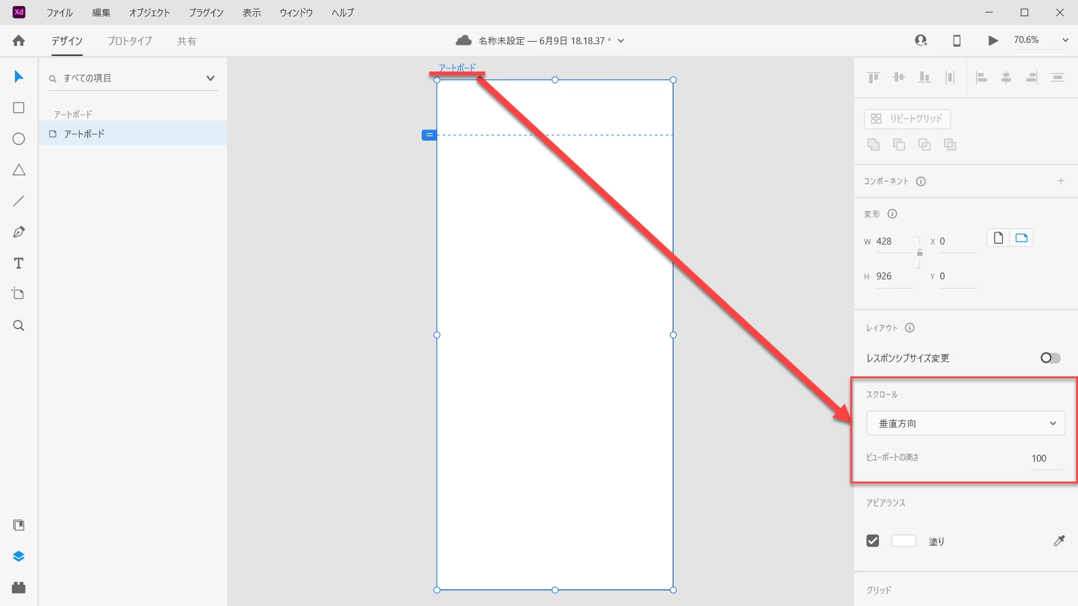Open the 編集 menu
Viewport: 1078px width, 606px height.
[x=101, y=12]
